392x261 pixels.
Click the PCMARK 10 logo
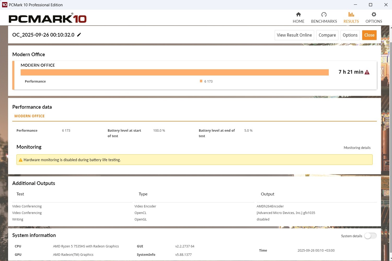point(48,18)
